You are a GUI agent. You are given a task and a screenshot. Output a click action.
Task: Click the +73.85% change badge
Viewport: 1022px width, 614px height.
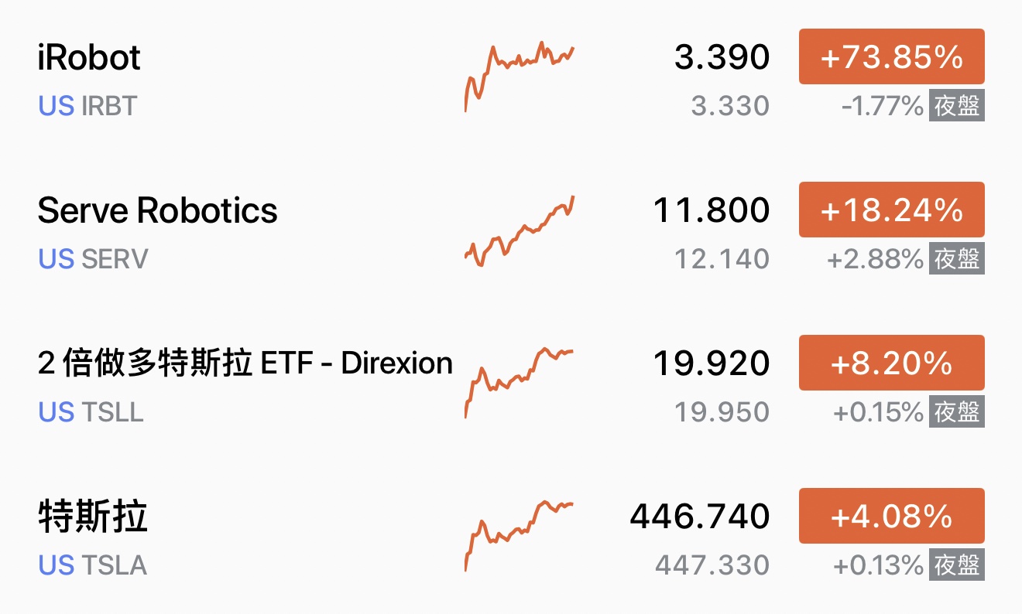(x=891, y=57)
